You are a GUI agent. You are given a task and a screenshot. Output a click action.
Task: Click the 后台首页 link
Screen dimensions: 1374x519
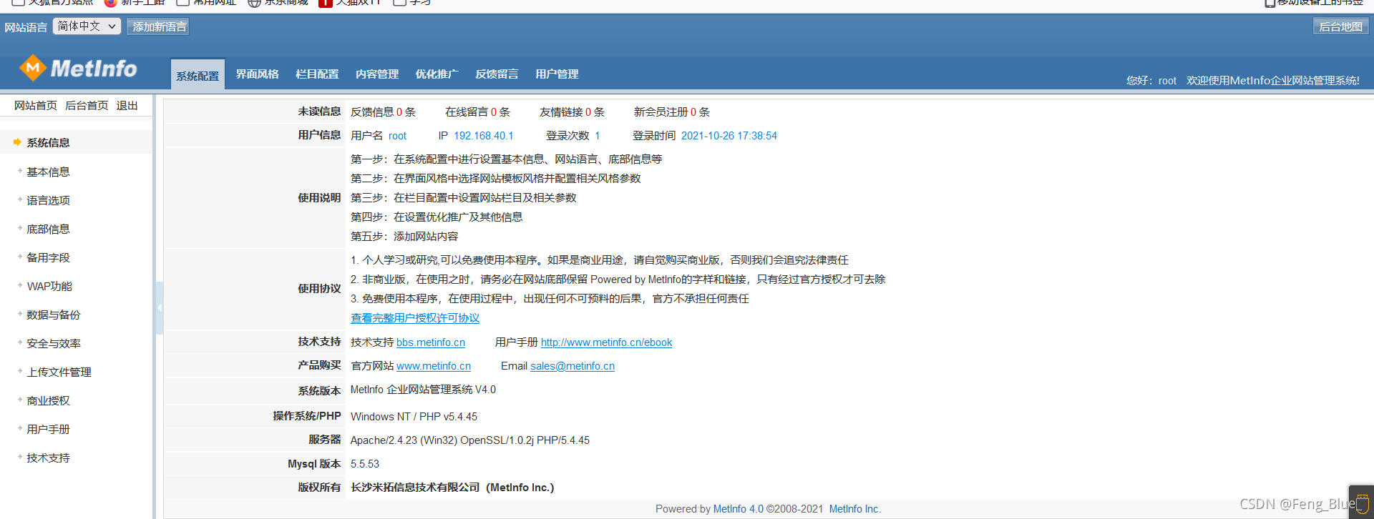(87, 106)
